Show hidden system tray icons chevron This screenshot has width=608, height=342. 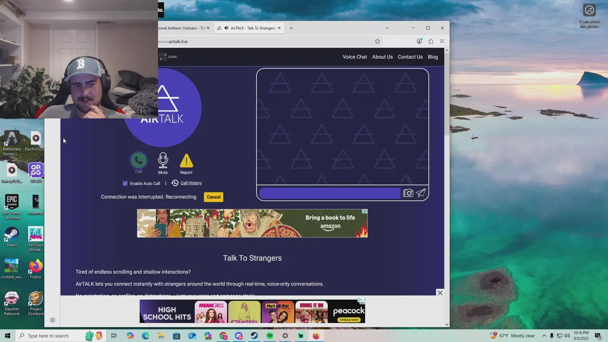544,336
